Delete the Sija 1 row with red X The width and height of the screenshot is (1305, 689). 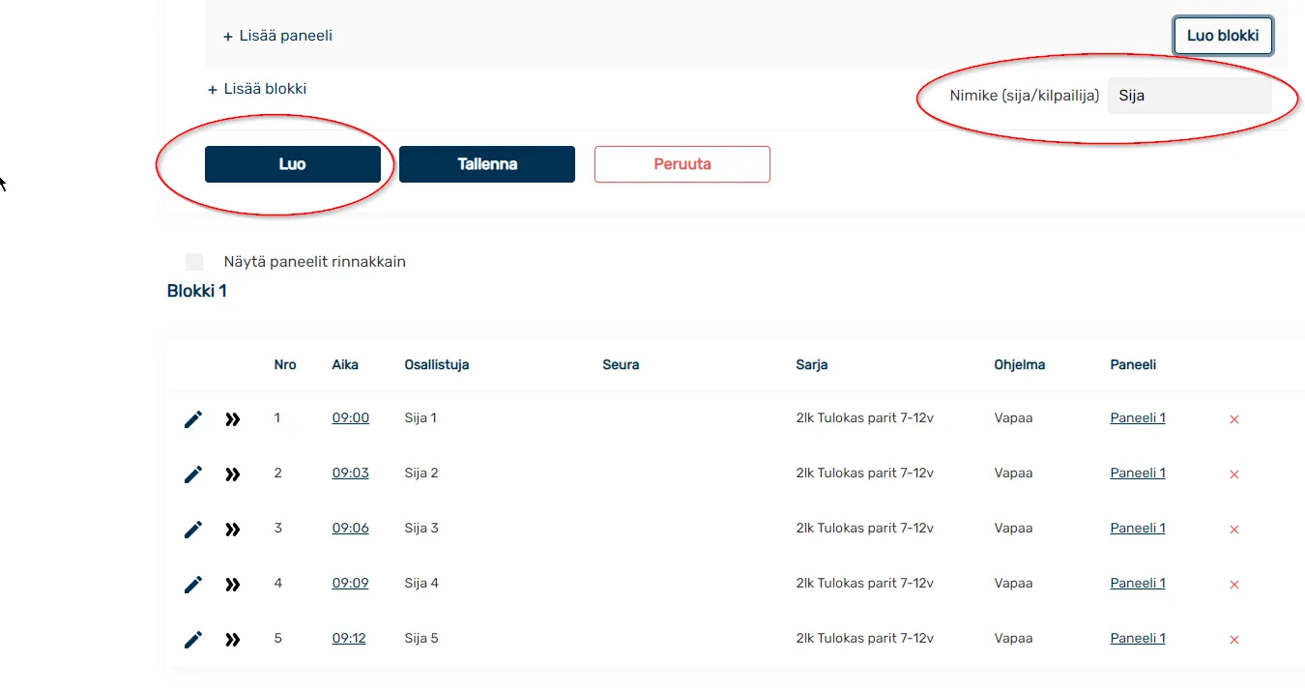pos(1234,419)
